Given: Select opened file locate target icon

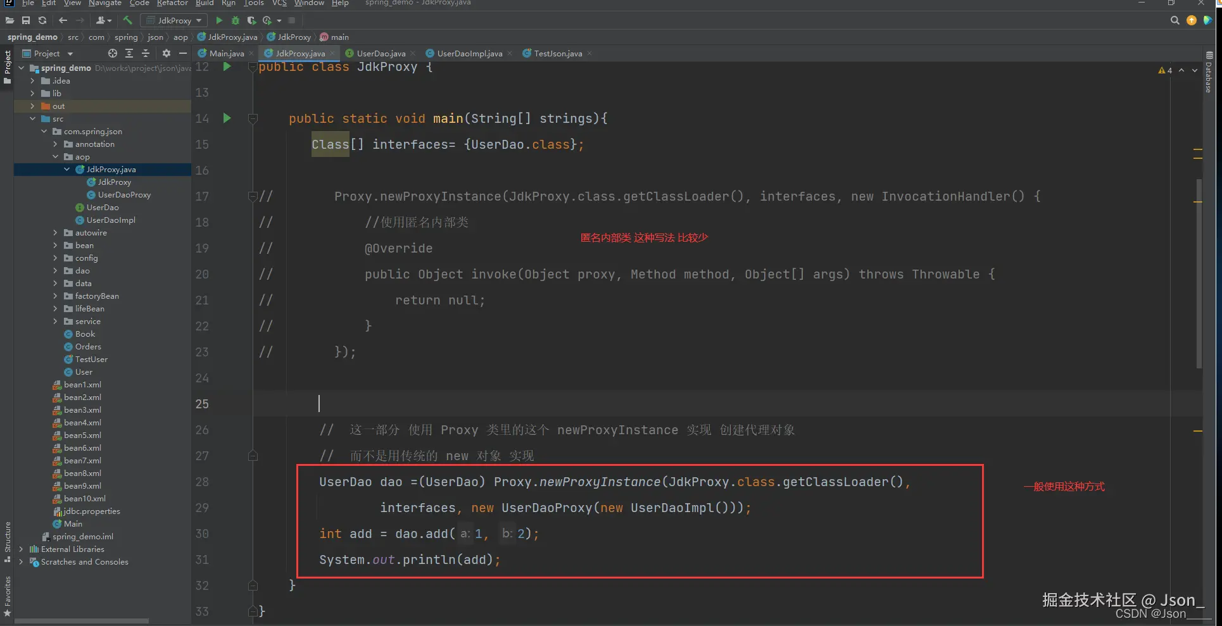Looking at the screenshot, I should point(113,53).
